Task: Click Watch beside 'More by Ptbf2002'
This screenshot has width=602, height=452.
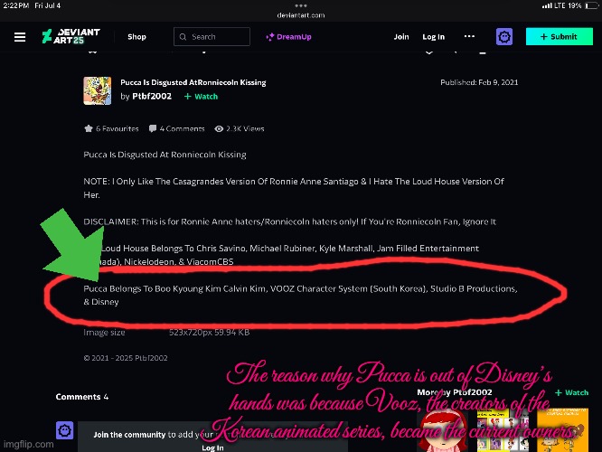Action: pos(571,392)
